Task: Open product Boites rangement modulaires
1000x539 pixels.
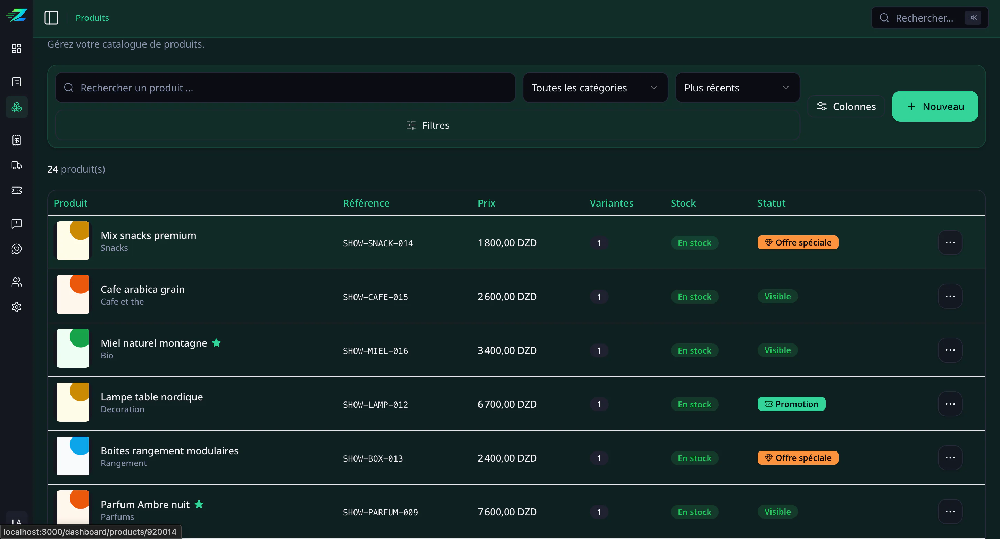Action: point(170,451)
